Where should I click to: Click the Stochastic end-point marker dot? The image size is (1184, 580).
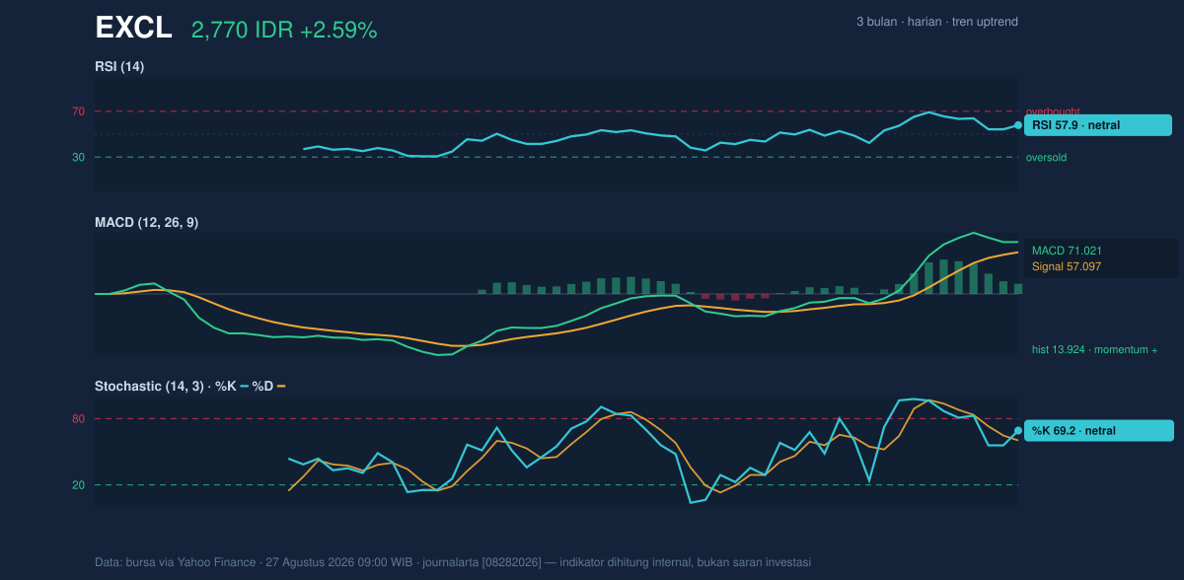click(1018, 430)
